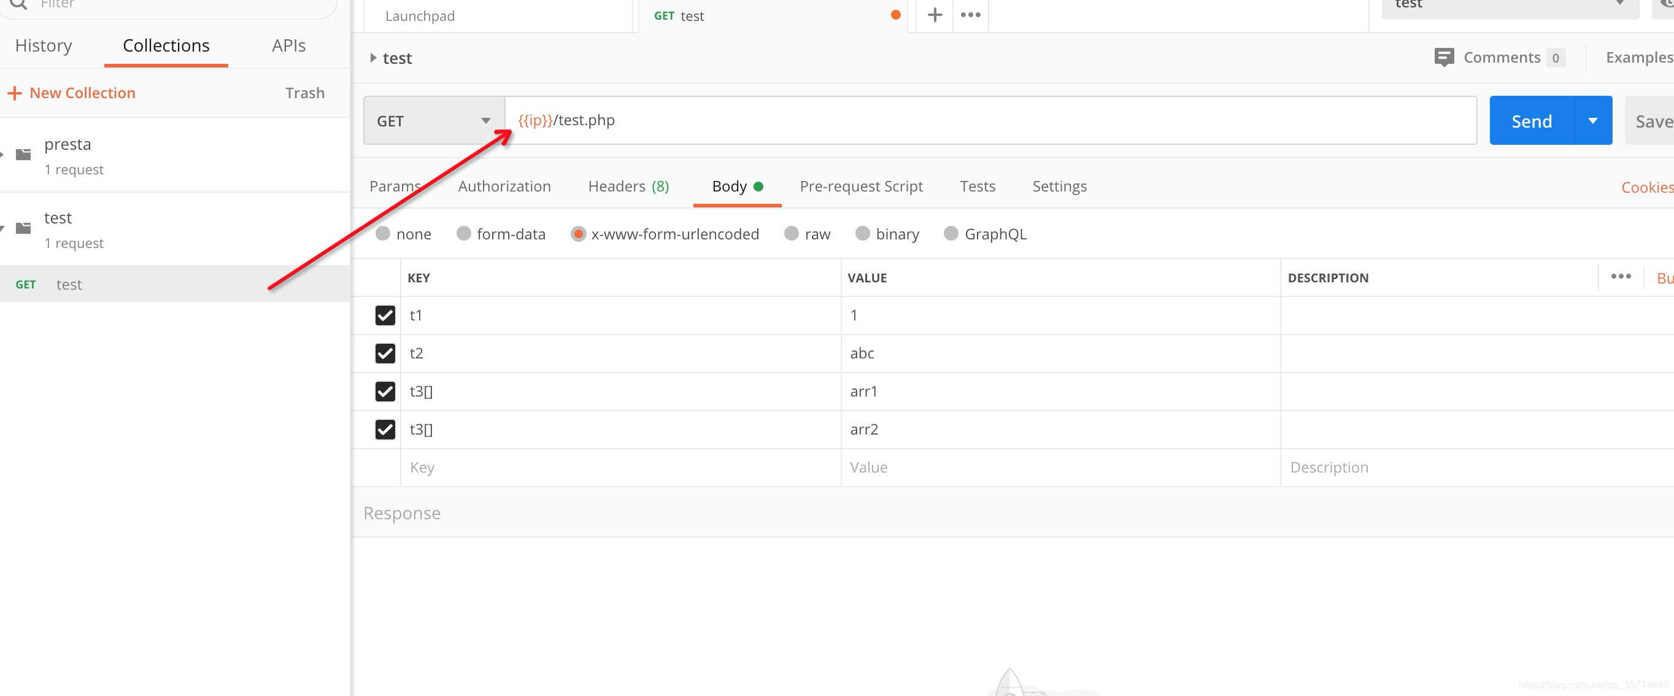Open a new request tab with plus icon
This screenshot has width=1674, height=696.
pos(935,15)
